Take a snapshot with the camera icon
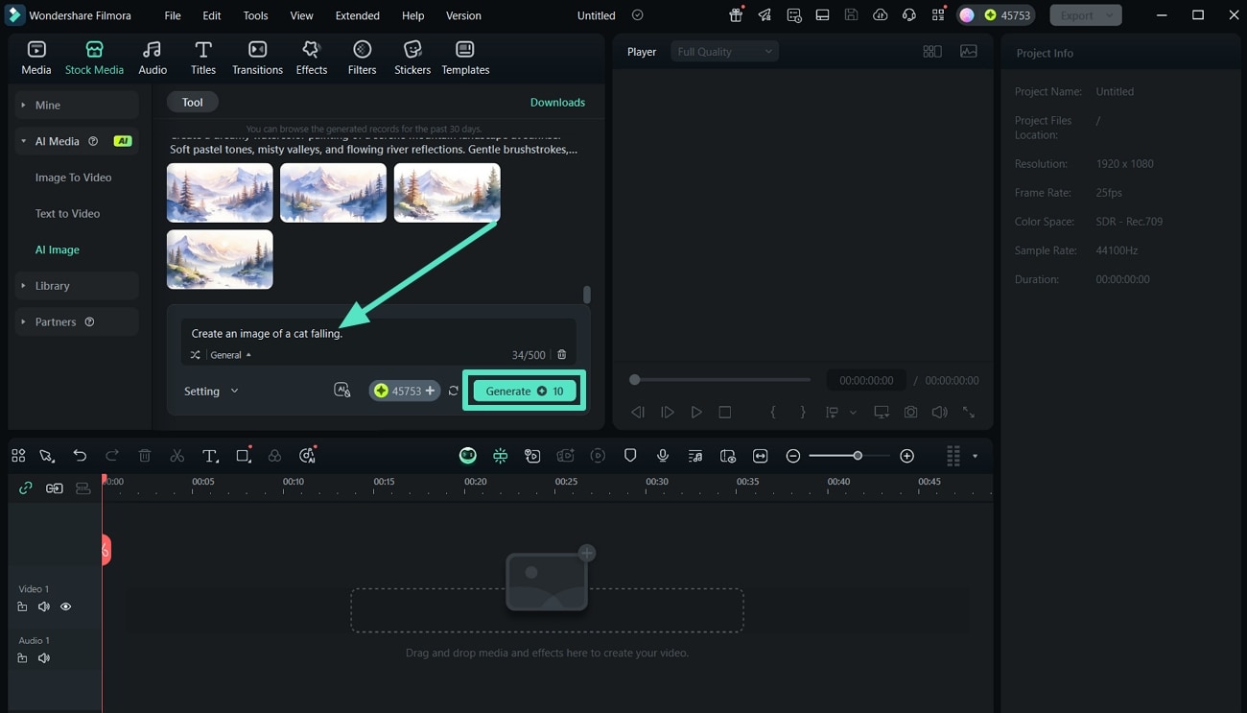This screenshot has width=1247, height=713. tap(910, 412)
